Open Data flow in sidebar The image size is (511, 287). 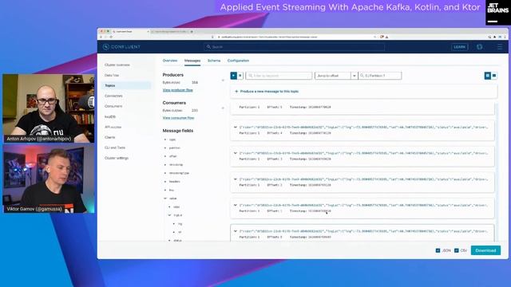point(112,75)
